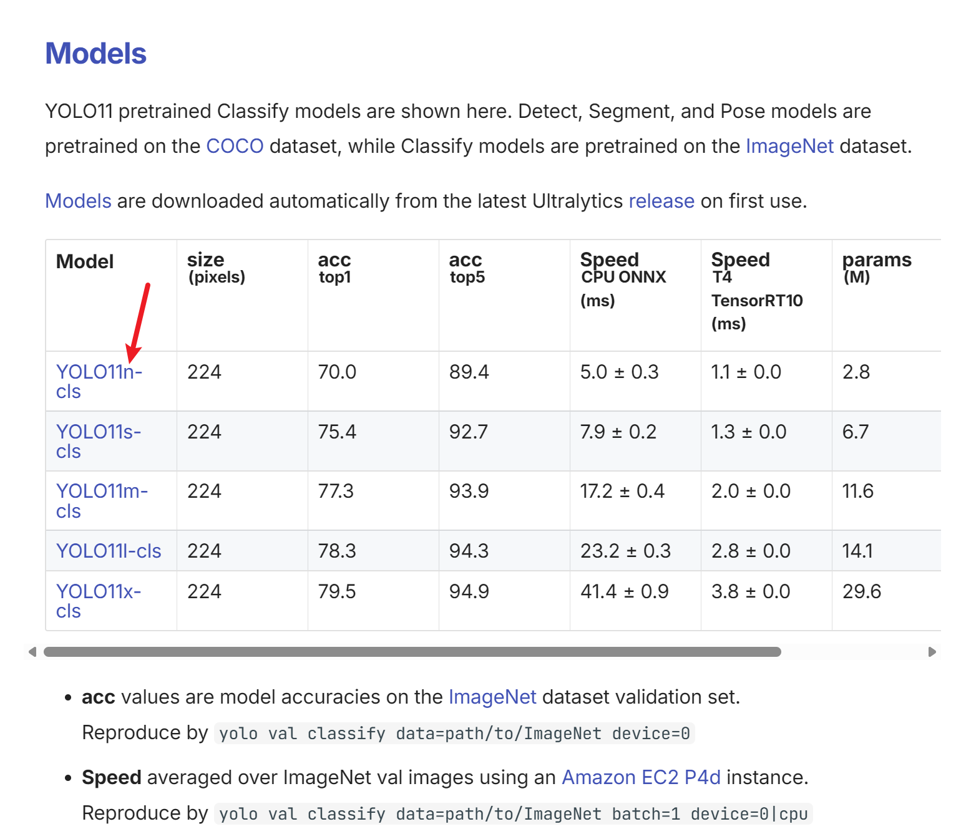The width and height of the screenshot is (961, 829).
Task: Follow the Amazon EC2 P4d link
Action: 641,777
